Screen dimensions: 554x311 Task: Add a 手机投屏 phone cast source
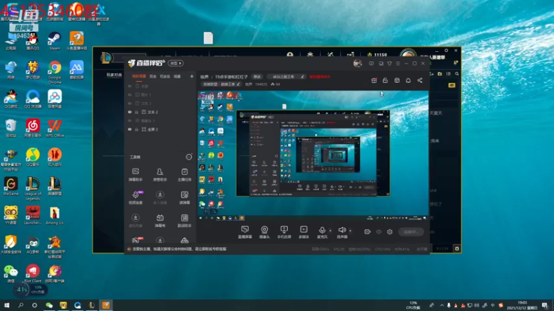(x=284, y=232)
